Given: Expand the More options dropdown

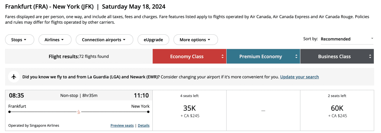Looking at the screenshot, I should coord(196,40).
